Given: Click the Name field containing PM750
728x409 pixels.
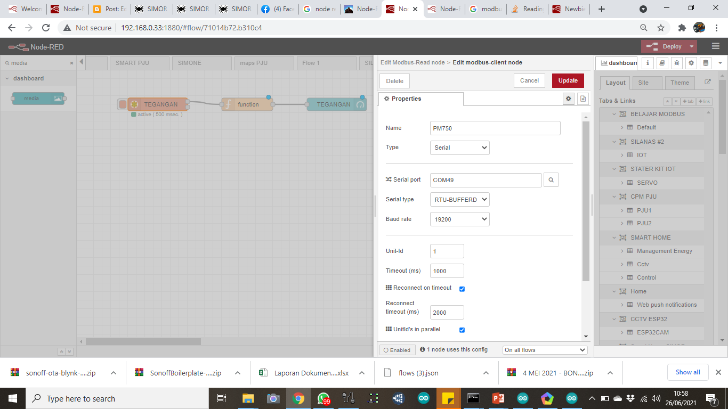Looking at the screenshot, I should 495,128.
